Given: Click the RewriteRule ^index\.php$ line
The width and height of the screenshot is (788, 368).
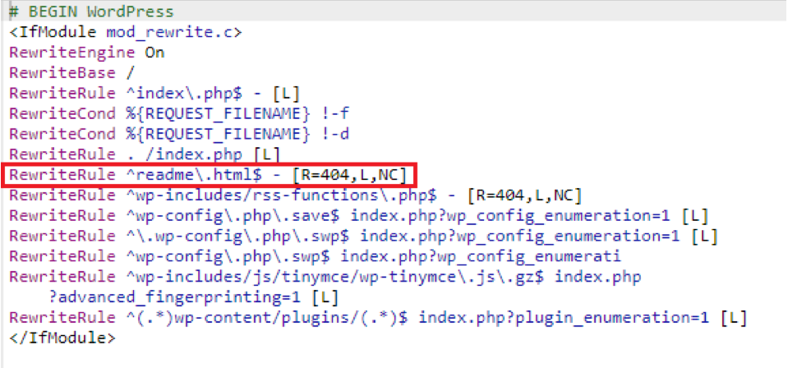Looking at the screenshot, I should coord(154,94).
